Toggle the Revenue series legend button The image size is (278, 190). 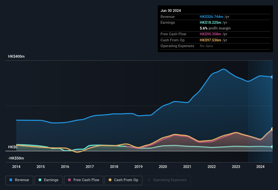[x=19, y=180]
